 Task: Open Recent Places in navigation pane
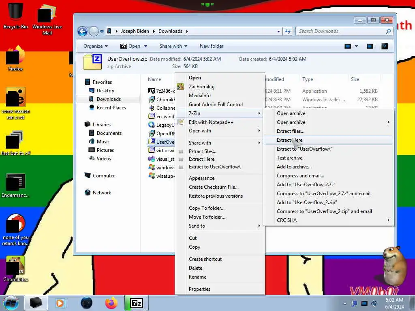pyautogui.click(x=111, y=108)
